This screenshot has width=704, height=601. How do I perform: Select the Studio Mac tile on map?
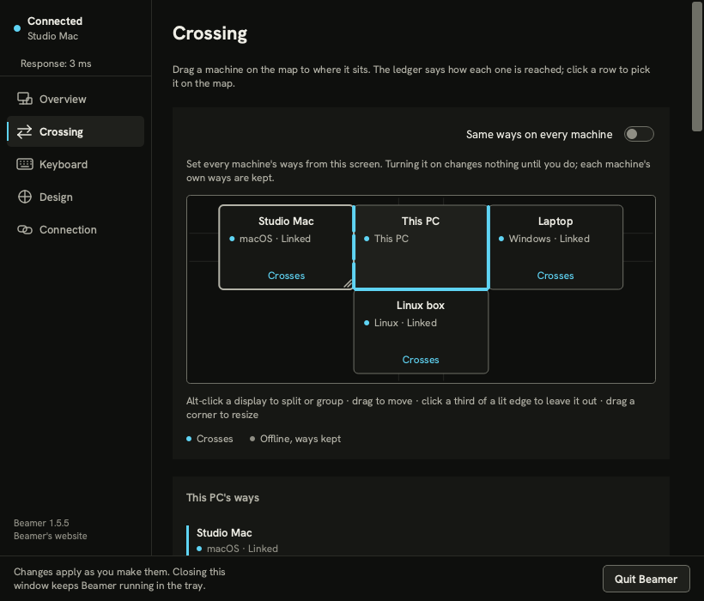pos(286,247)
